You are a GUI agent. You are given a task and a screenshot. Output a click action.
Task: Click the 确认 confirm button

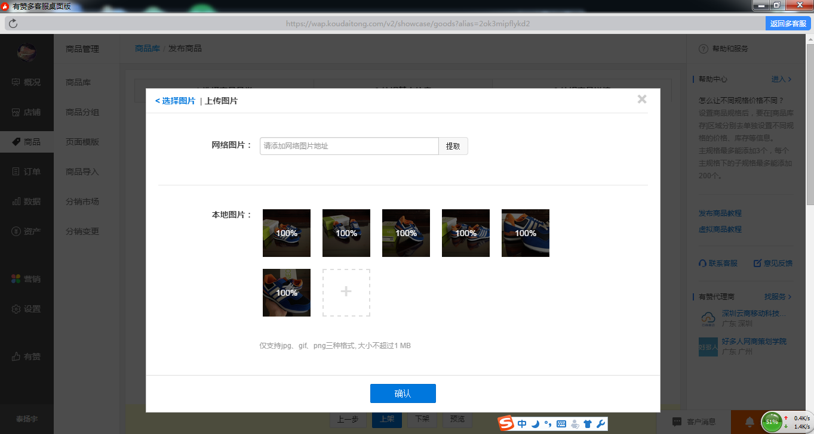[x=403, y=393]
